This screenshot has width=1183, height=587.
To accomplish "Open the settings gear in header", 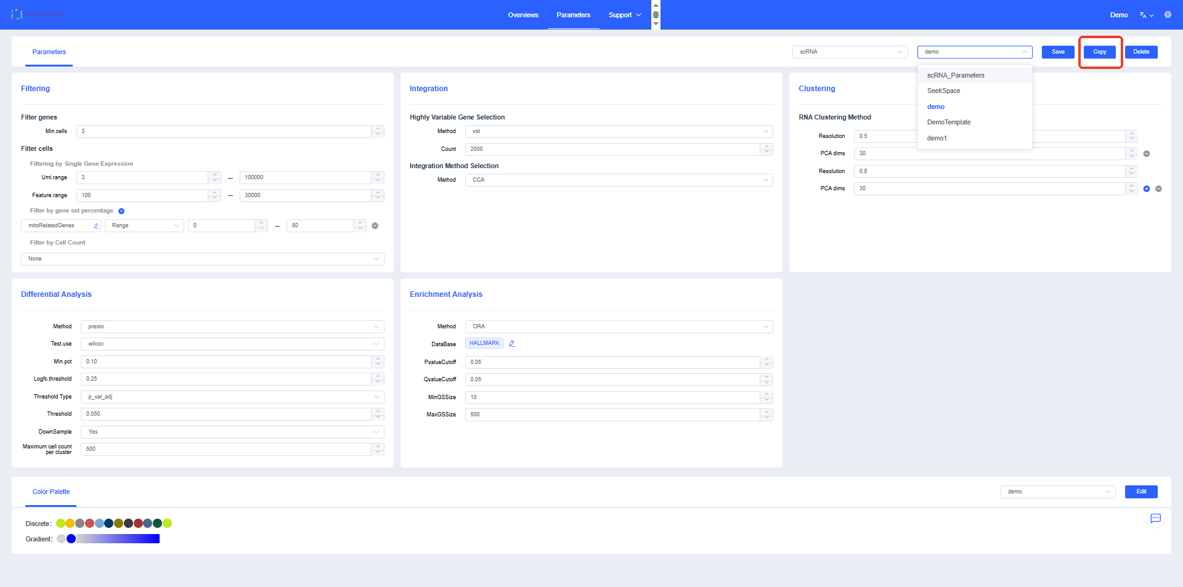I will [x=1168, y=15].
